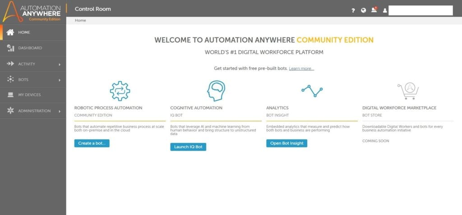This screenshot has height=215, width=462.
Task: Click the username field in header
Action: click(420, 10)
